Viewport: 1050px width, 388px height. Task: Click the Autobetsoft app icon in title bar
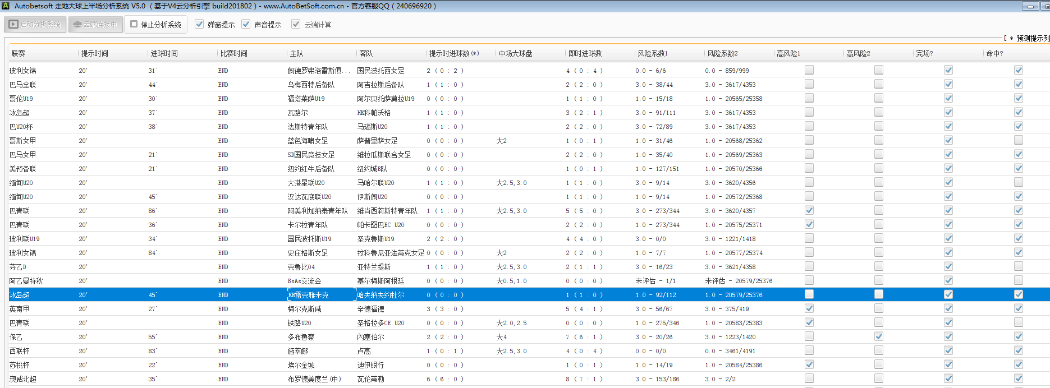click(6, 6)
